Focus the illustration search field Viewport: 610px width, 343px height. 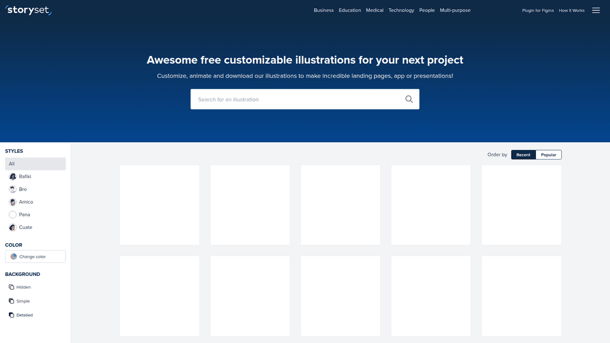(297, 99)
